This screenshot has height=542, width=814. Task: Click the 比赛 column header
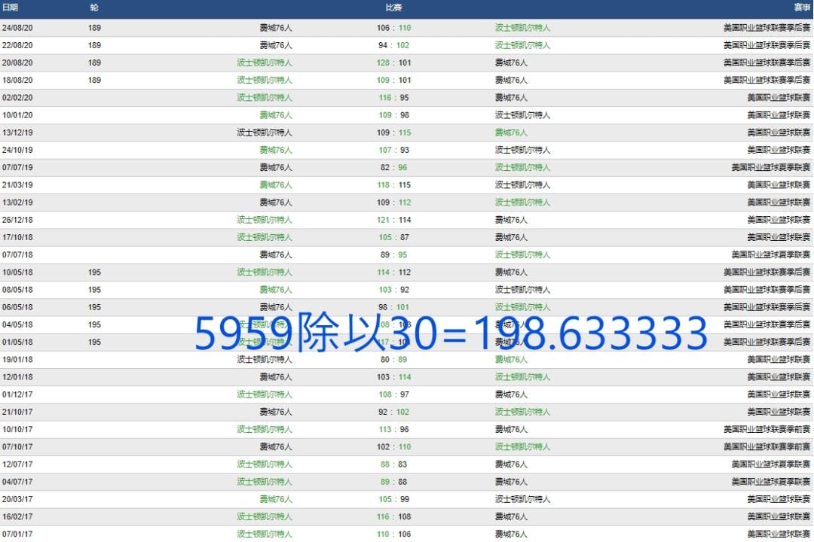coord(393,8)
